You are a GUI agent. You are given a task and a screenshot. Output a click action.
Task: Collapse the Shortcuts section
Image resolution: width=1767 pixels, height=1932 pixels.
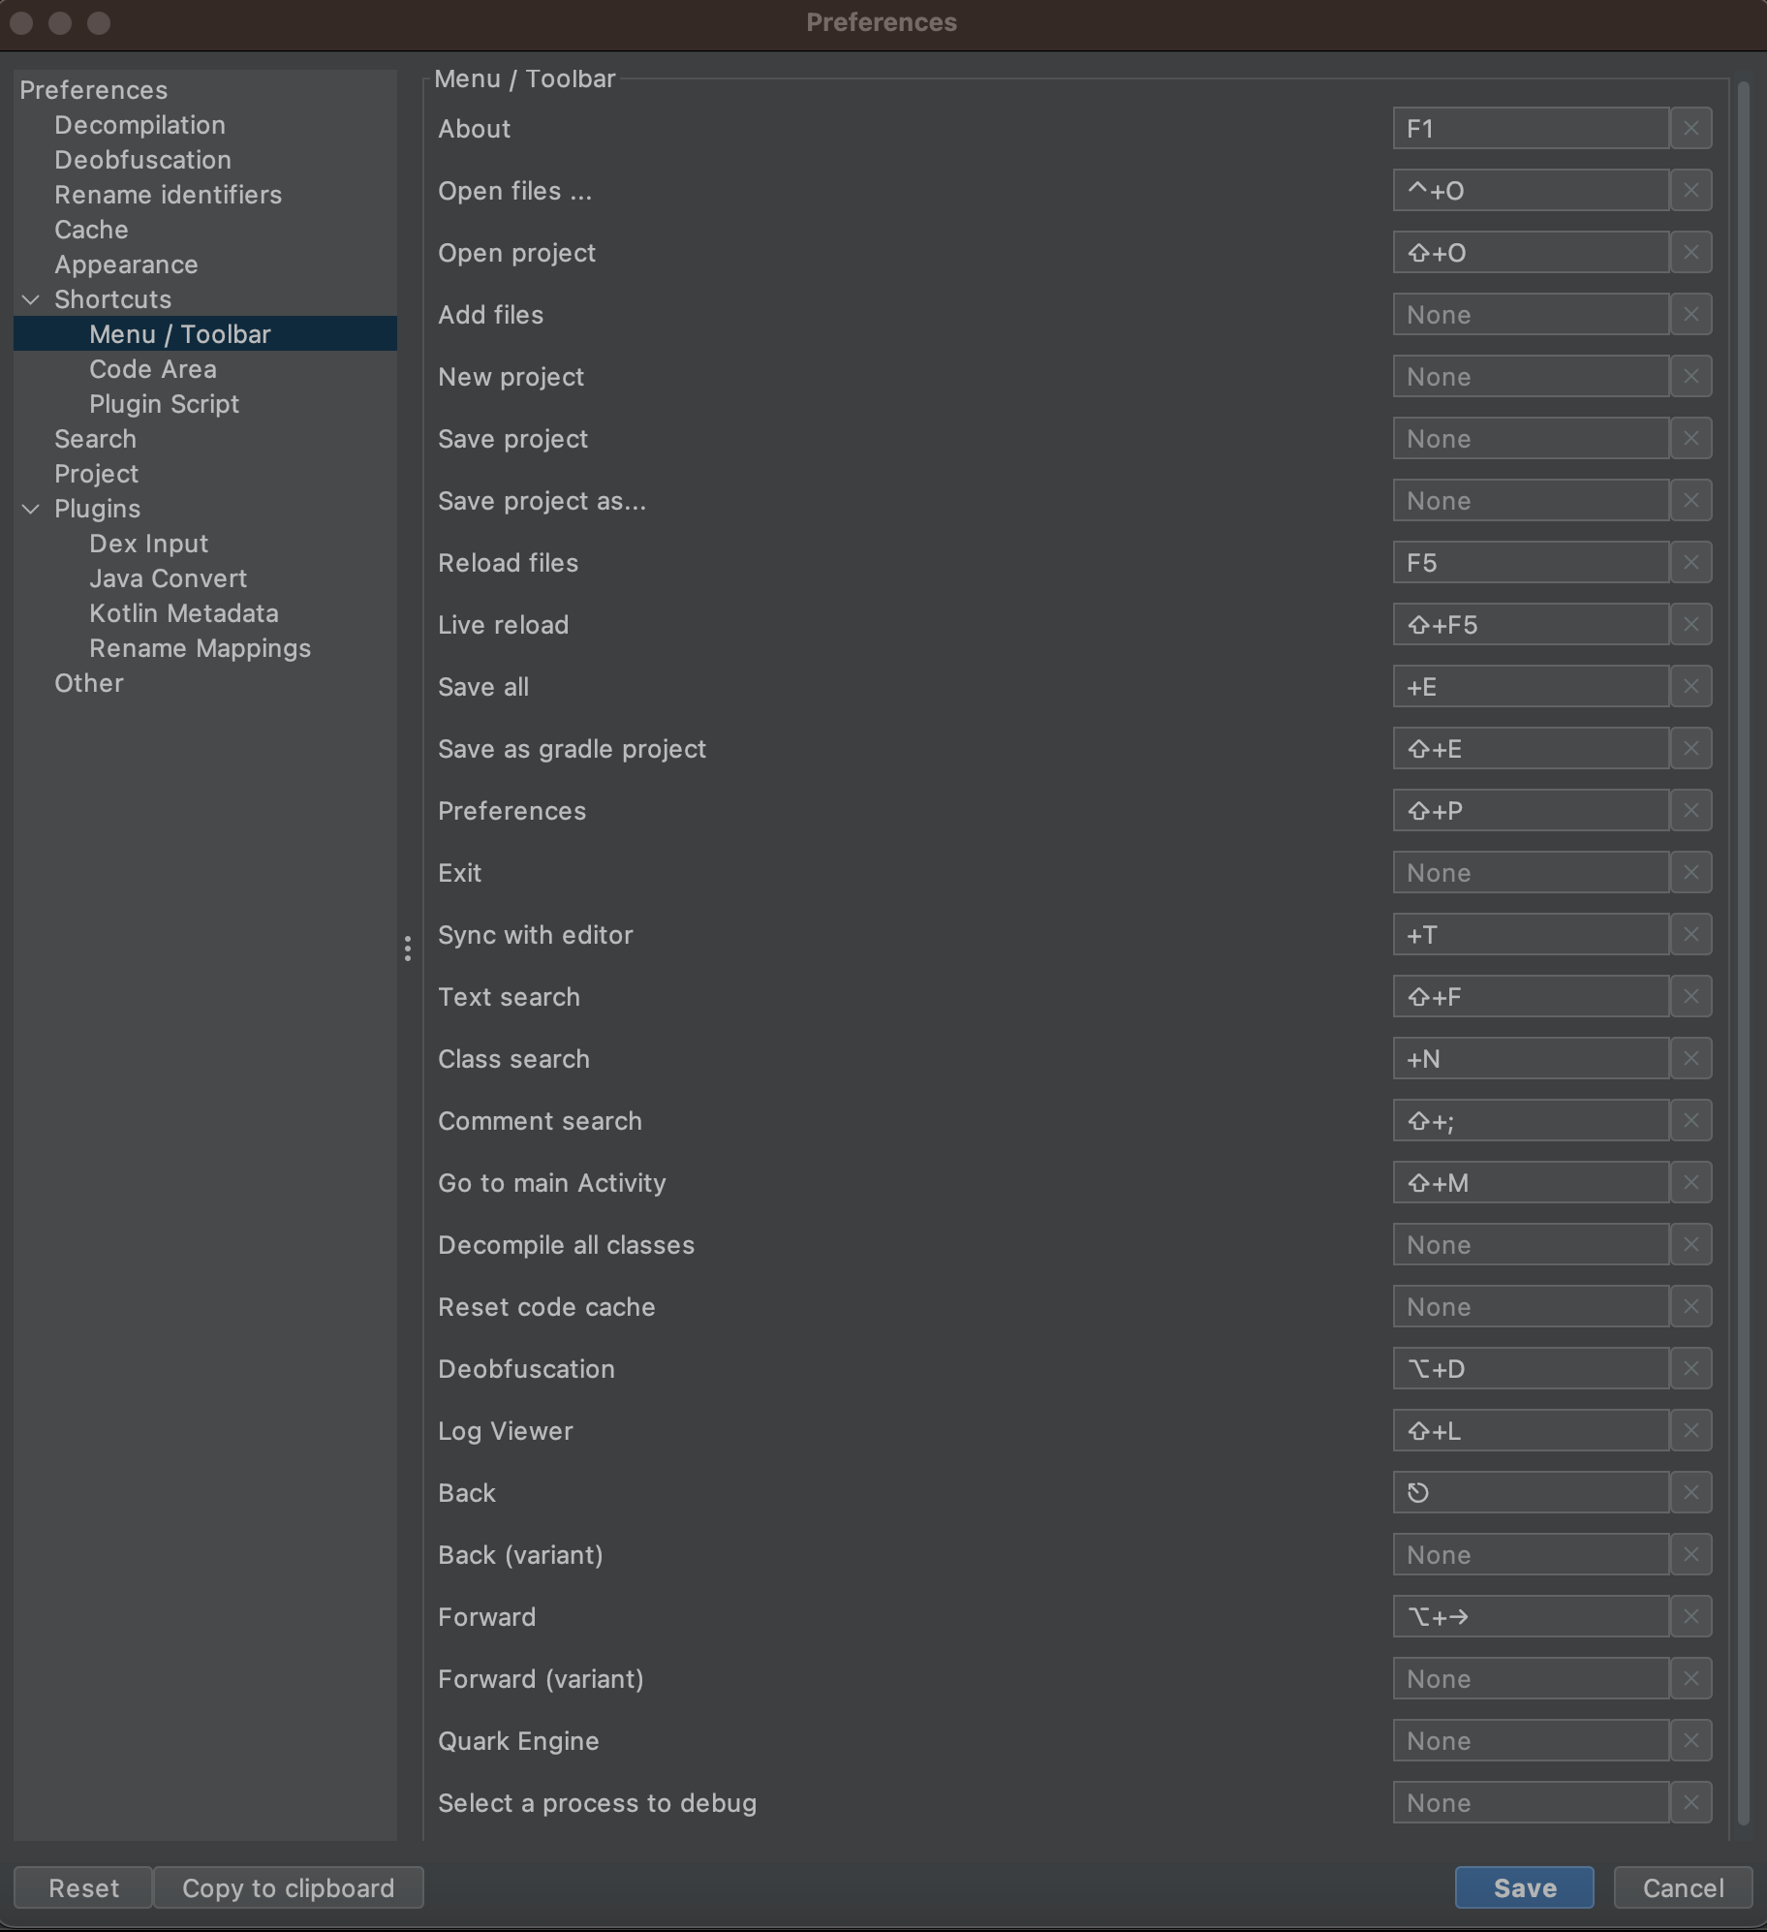click(x=29, y=298)
